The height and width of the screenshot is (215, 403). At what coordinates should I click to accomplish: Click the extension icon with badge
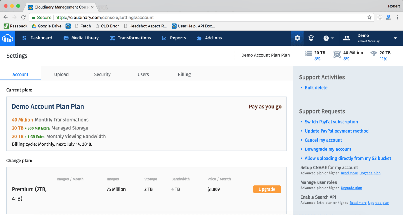tap(389, 17)
